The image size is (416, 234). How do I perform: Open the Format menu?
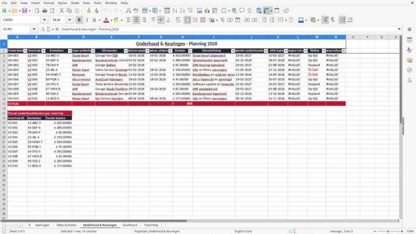[x=49, y=3]
